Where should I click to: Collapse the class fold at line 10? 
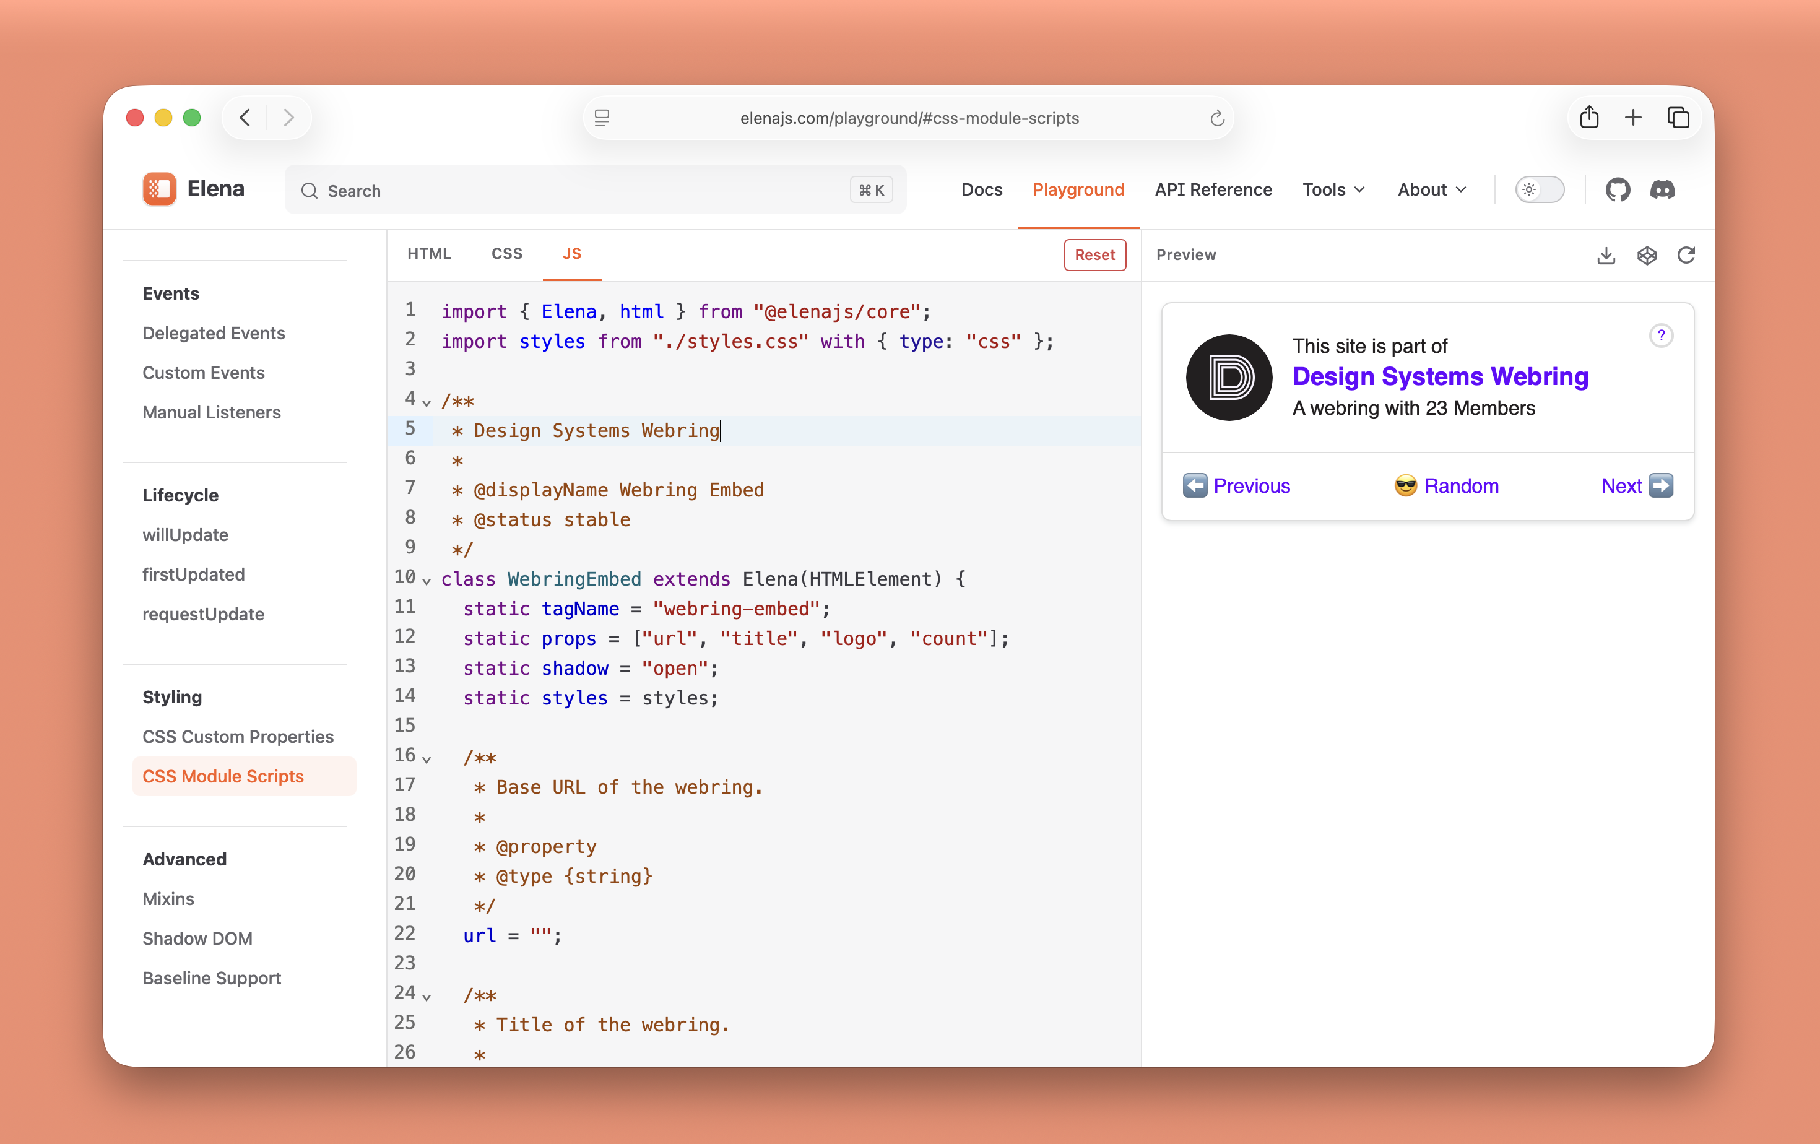pyautogui.click(x=427, y=581)
